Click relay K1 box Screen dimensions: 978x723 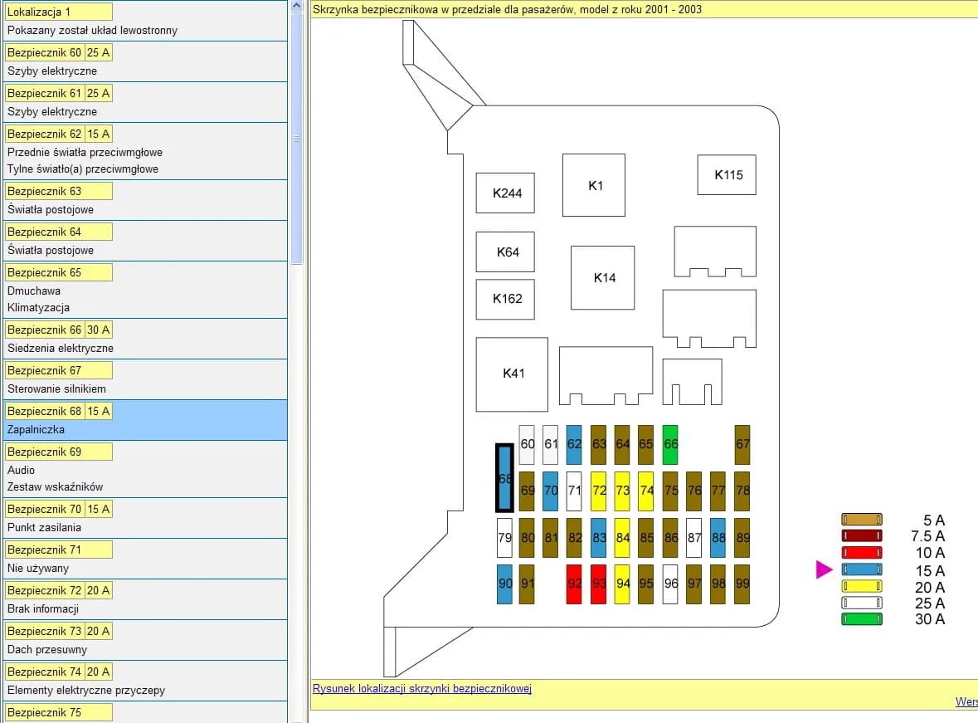pos(594,185)
